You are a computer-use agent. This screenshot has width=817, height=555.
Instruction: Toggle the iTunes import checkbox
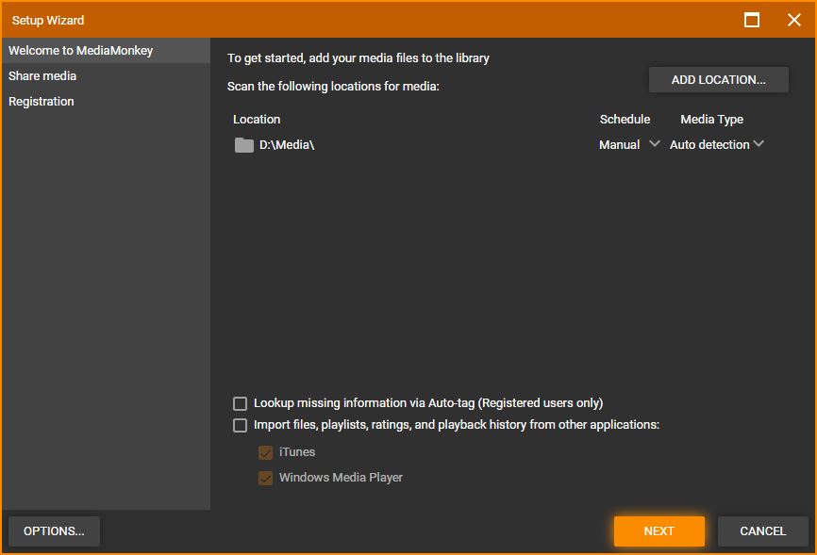(x=266, y=452)
